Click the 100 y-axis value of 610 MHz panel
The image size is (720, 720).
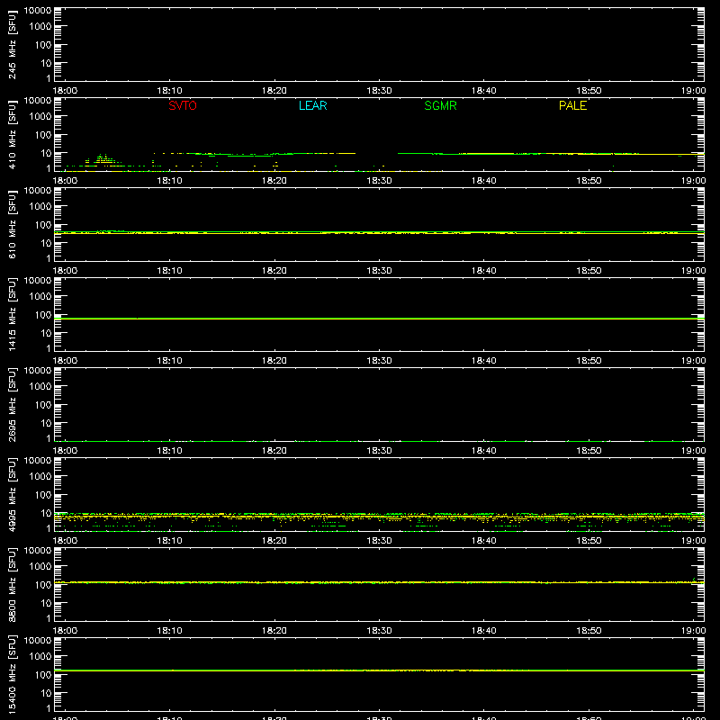pos(43,225)
